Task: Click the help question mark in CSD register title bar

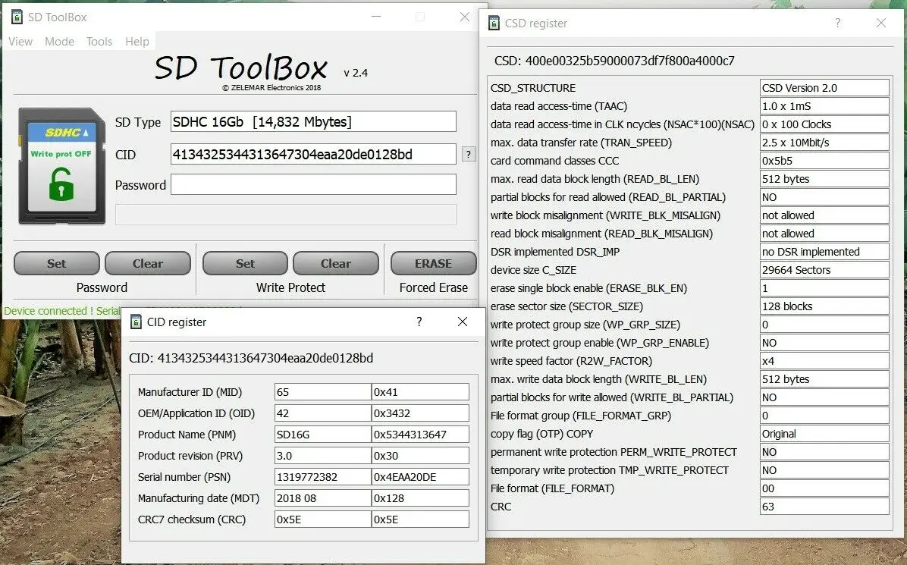Action: tap(837, 23)
